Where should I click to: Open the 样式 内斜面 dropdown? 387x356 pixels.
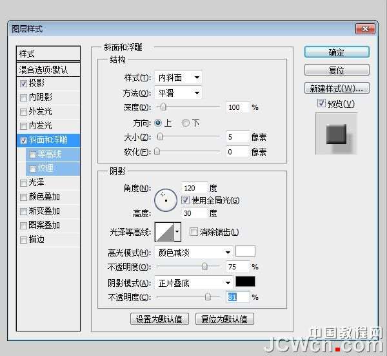[x=178, y=78]
